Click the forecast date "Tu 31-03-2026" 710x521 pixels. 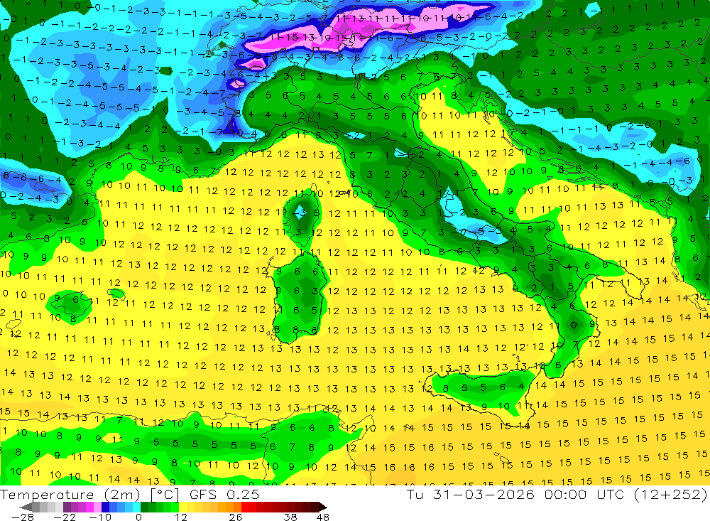(x=471, y=494)
